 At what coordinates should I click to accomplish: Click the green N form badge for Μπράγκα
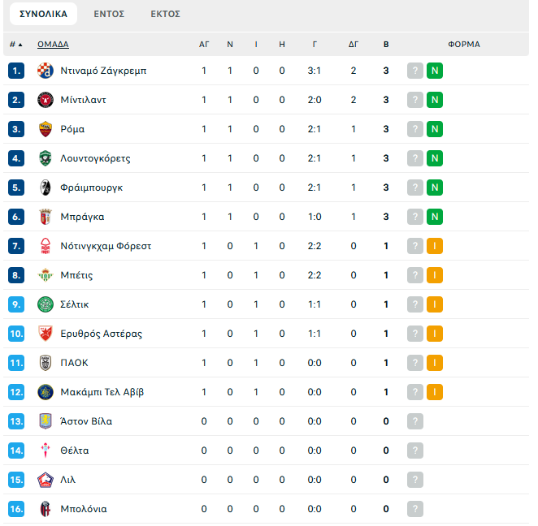434,217
